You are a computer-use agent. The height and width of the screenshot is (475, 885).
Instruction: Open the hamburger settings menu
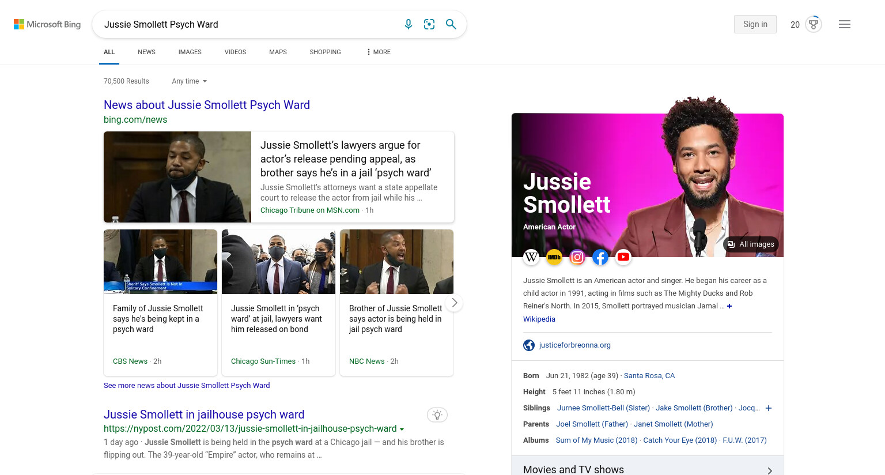click(845, 24)
